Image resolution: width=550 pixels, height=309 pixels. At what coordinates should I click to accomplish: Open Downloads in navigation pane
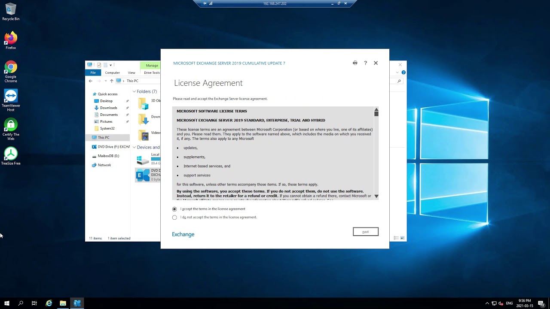108,108
